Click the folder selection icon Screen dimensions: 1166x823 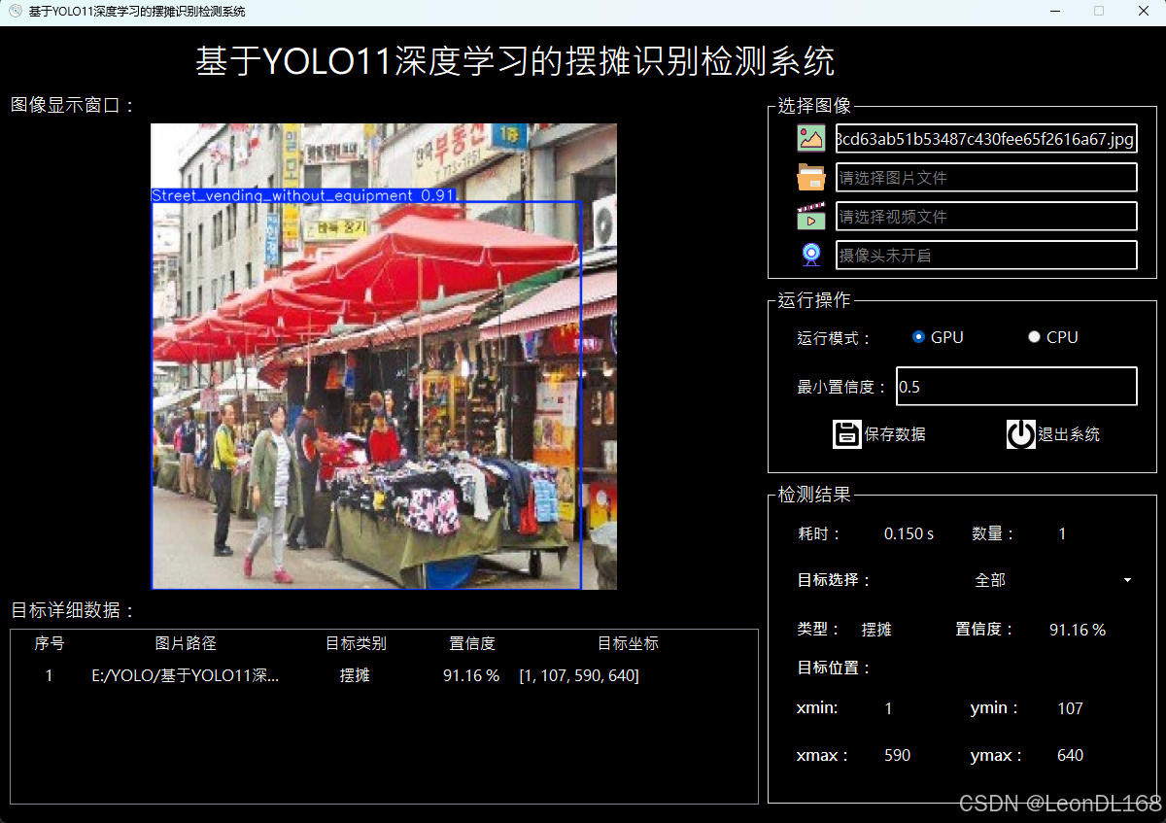click(811, 177)
